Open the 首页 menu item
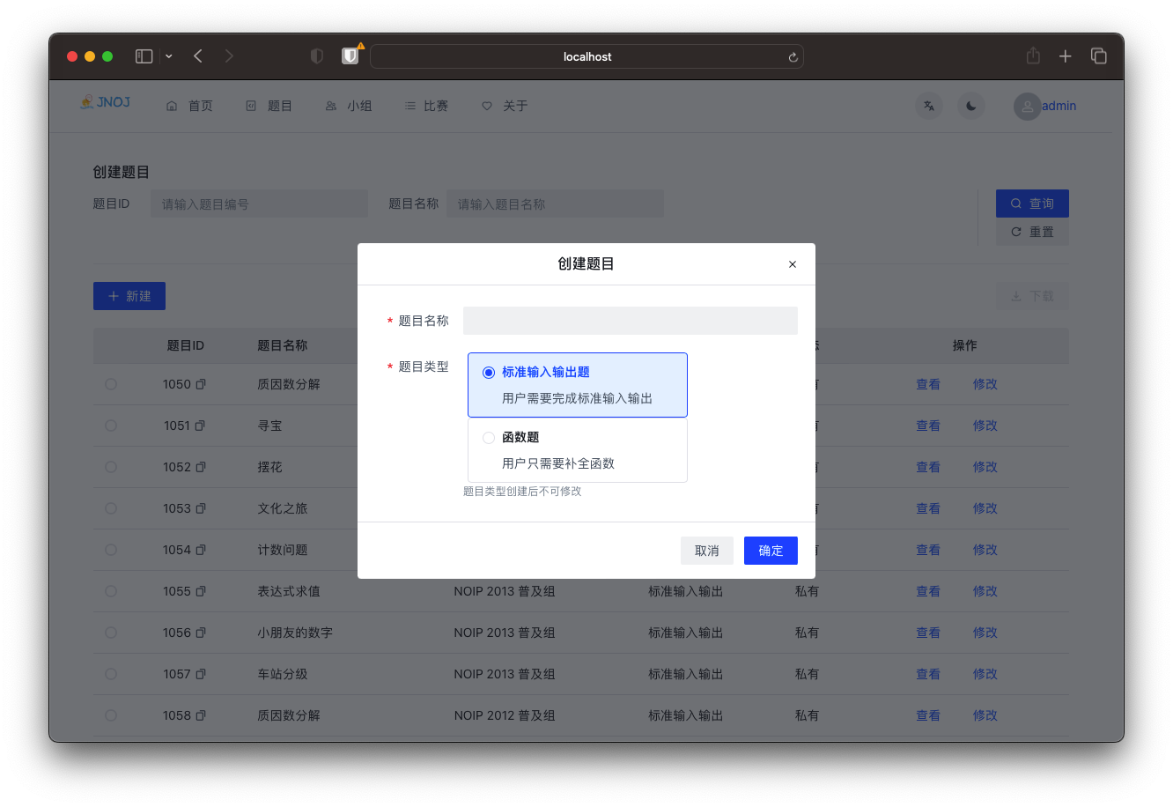 189,106
